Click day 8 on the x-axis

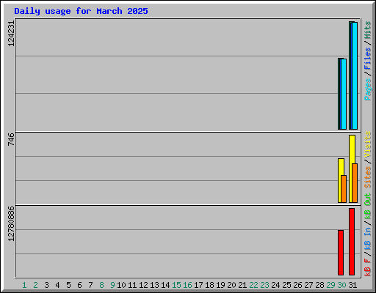click(101, 285)
